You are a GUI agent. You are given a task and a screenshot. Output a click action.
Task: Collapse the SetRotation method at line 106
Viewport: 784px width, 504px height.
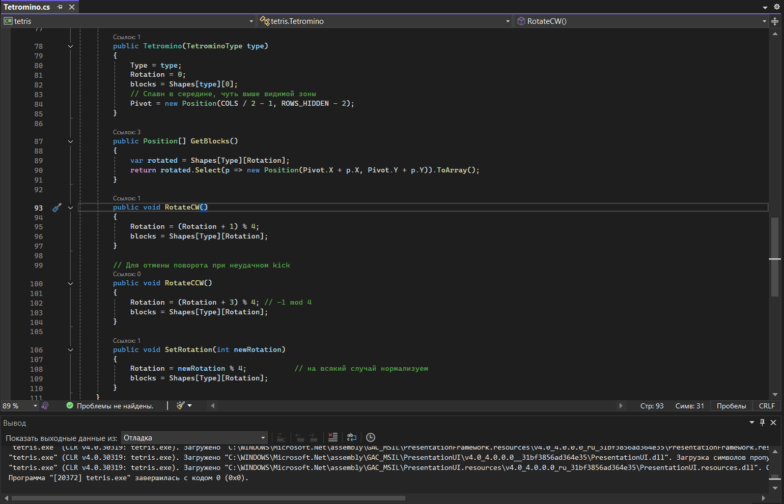pos(70,350)
